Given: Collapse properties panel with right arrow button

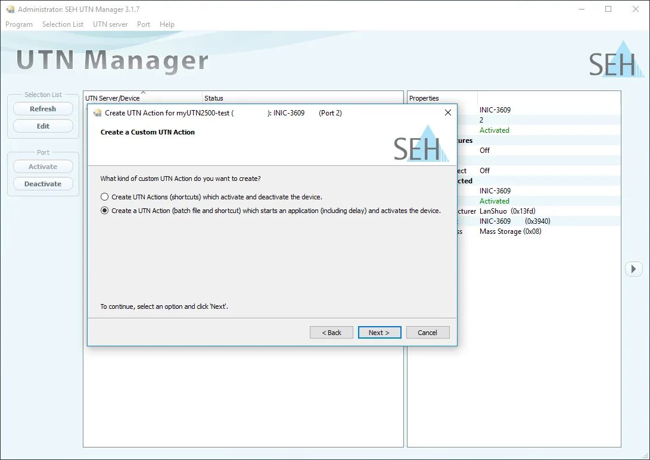Looking at the screenshot, I should pos(633,269).
